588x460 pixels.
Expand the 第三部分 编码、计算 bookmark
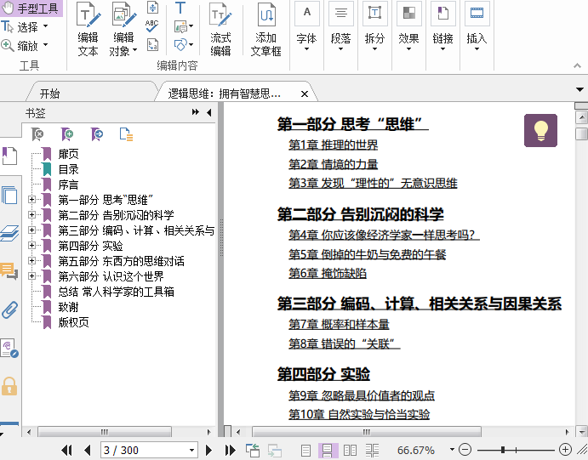pyautogui.click(x=31, y=230)
